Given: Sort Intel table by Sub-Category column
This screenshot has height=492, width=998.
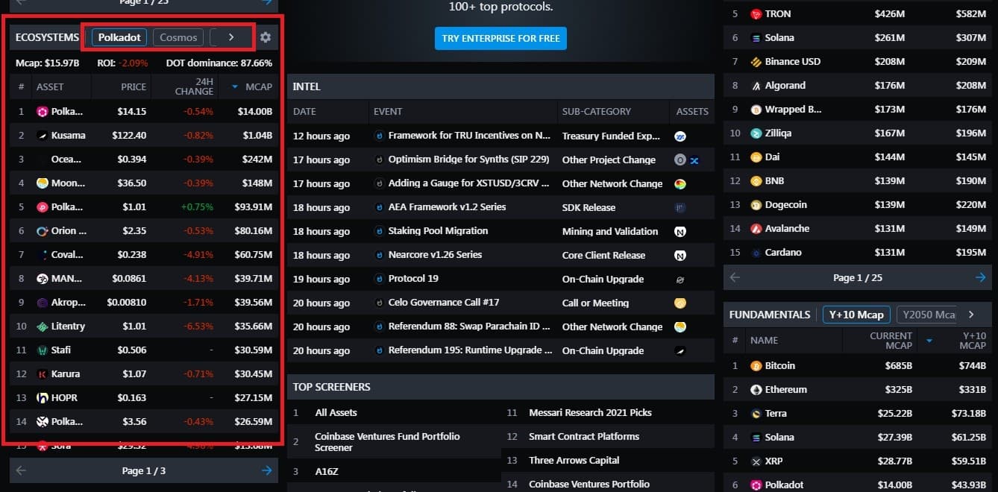Looking at the screenshot, I should click(597, 111).
